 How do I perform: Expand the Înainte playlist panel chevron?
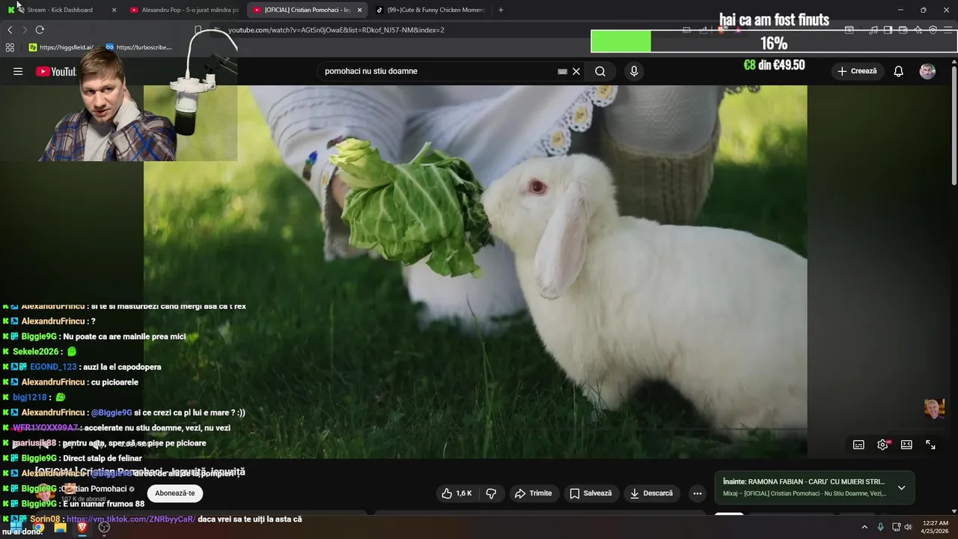pyautogui.click(x=901, y=488)
